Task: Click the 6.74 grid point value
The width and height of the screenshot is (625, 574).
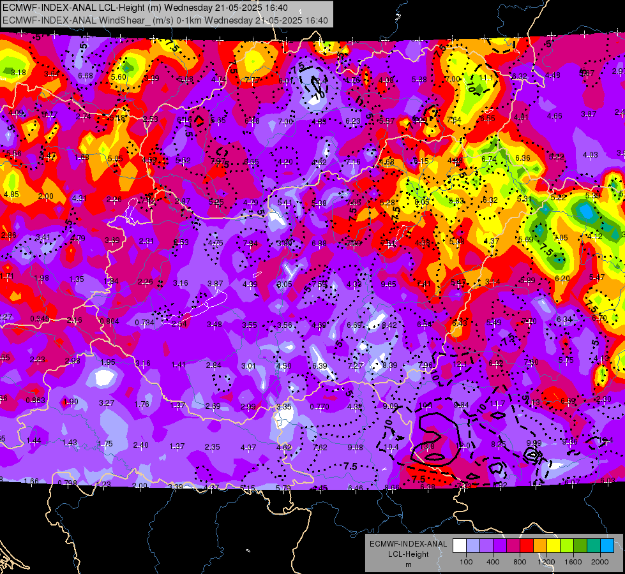Action: click(x=488, y=159)
